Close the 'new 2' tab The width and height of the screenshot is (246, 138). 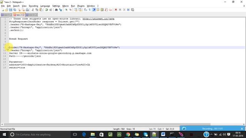[x=23, y=15]
